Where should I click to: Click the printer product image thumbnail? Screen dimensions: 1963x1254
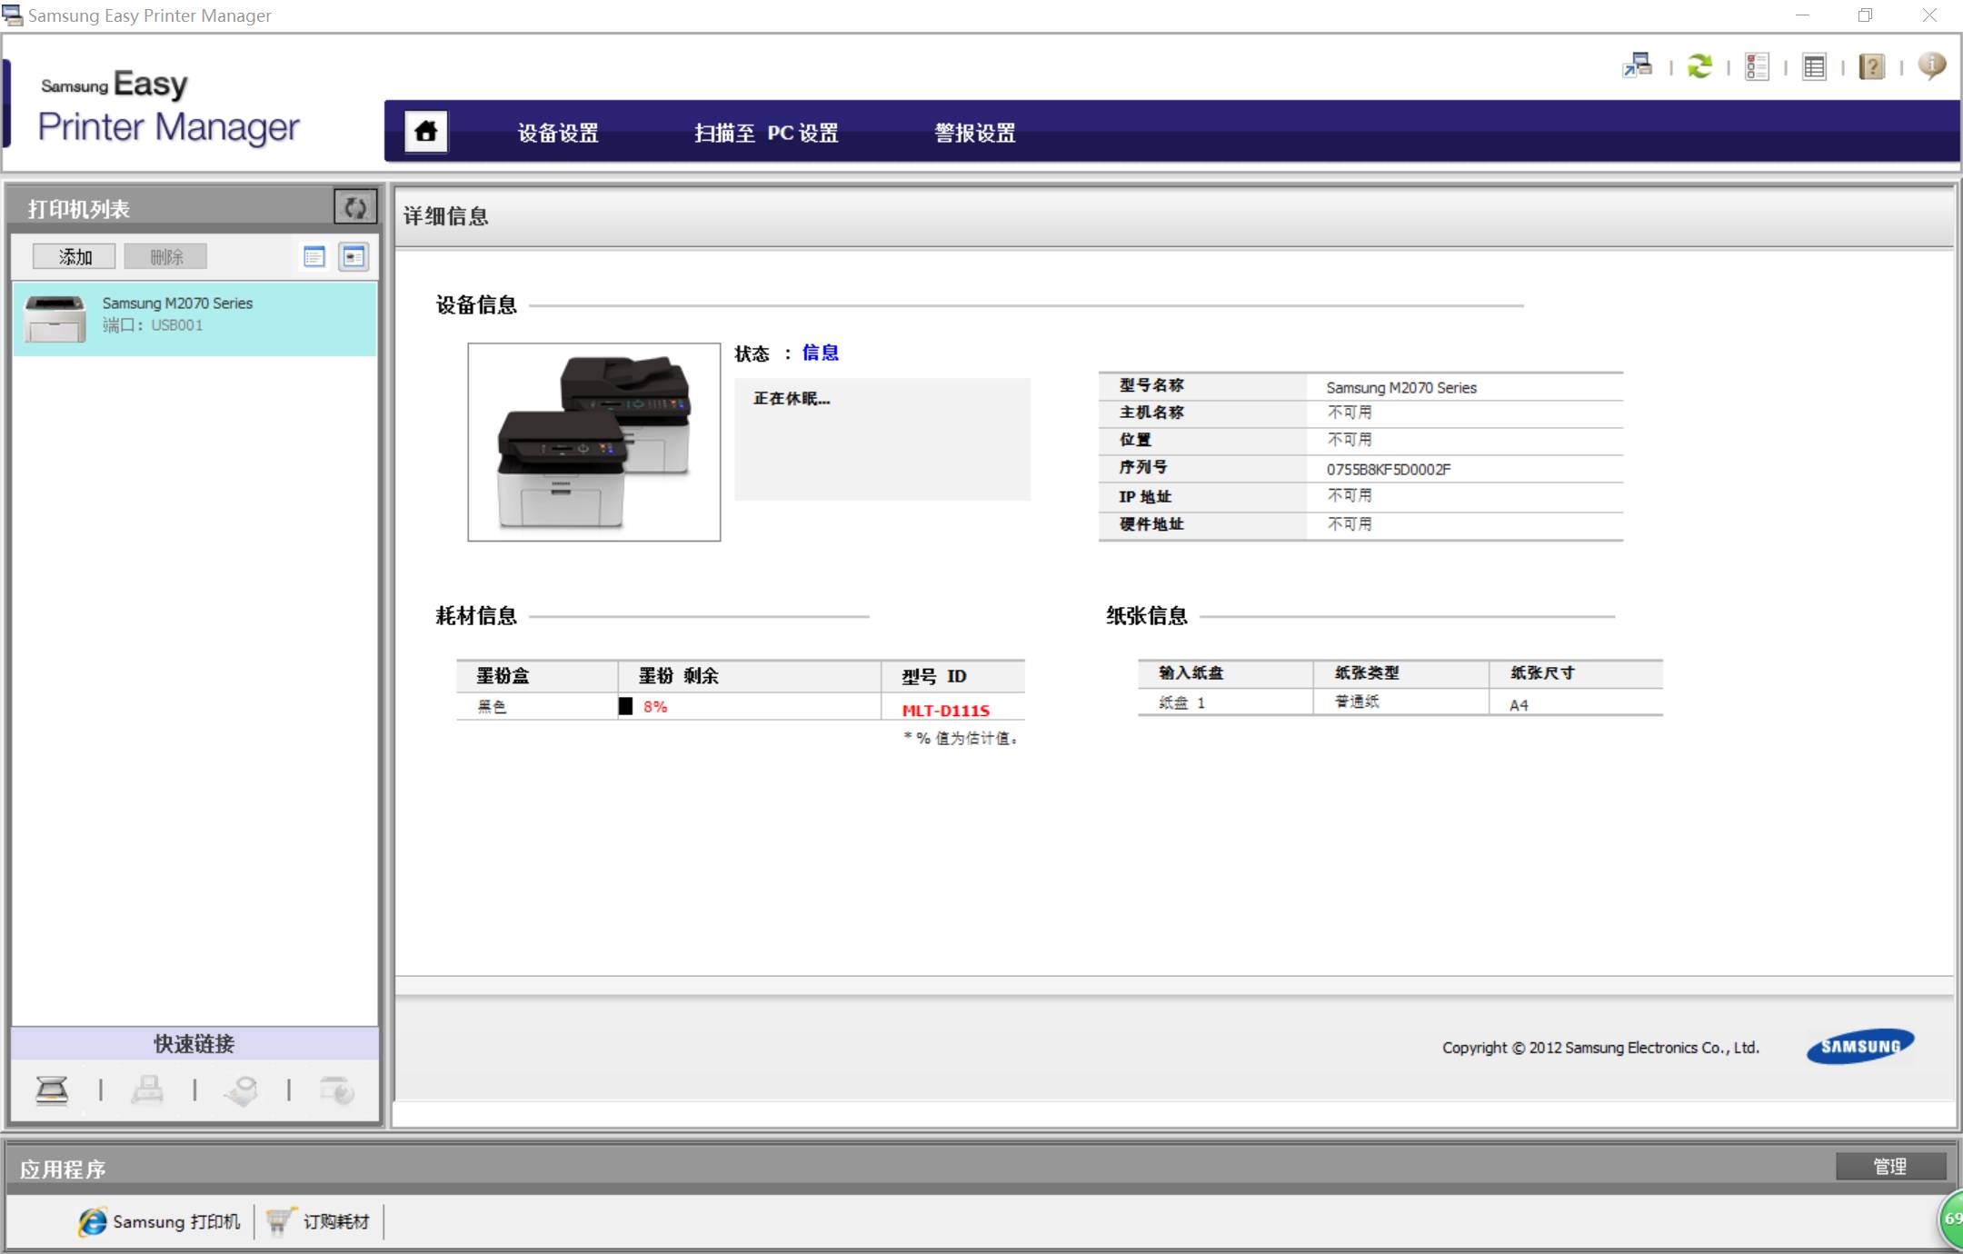(x=594, y=442)
